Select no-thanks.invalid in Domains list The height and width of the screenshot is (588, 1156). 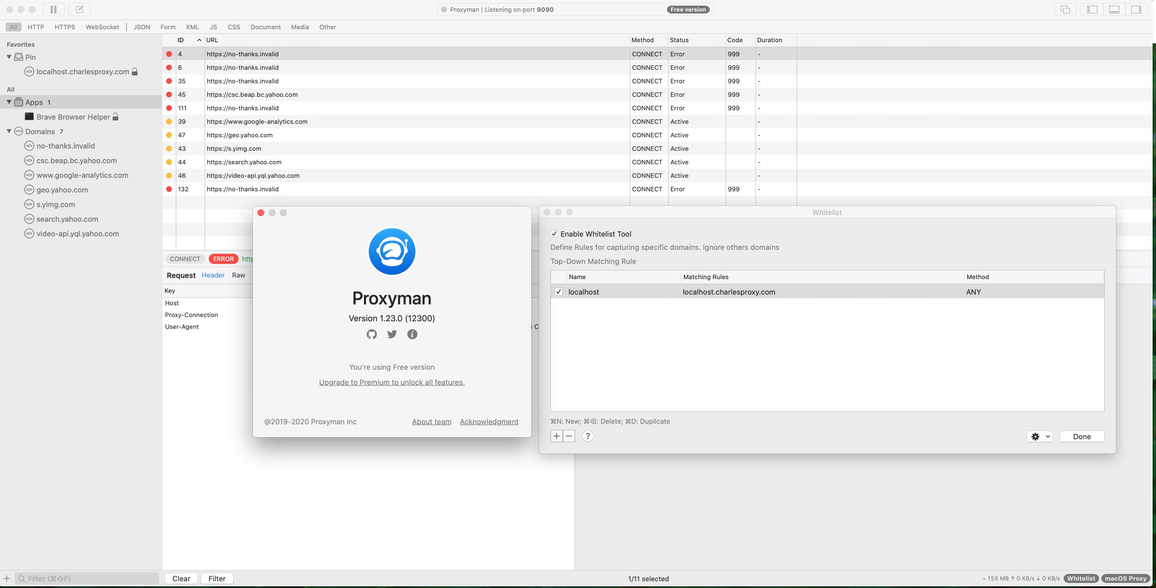tap(65, 146)
